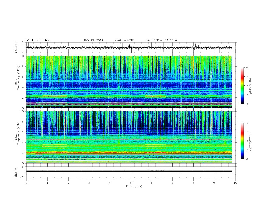The height and width of the screenshot is (205, 265).
Task: Click the "5" volt tick on ch.1(V) axis
Action: tap(23, 43)
